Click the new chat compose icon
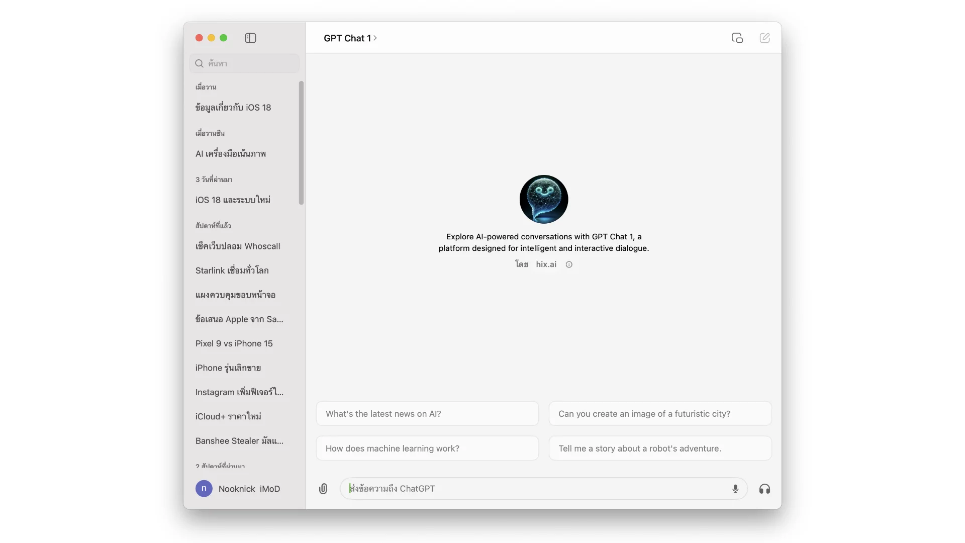The width and height of the screenshot is (965, 543). pos(764,38)
